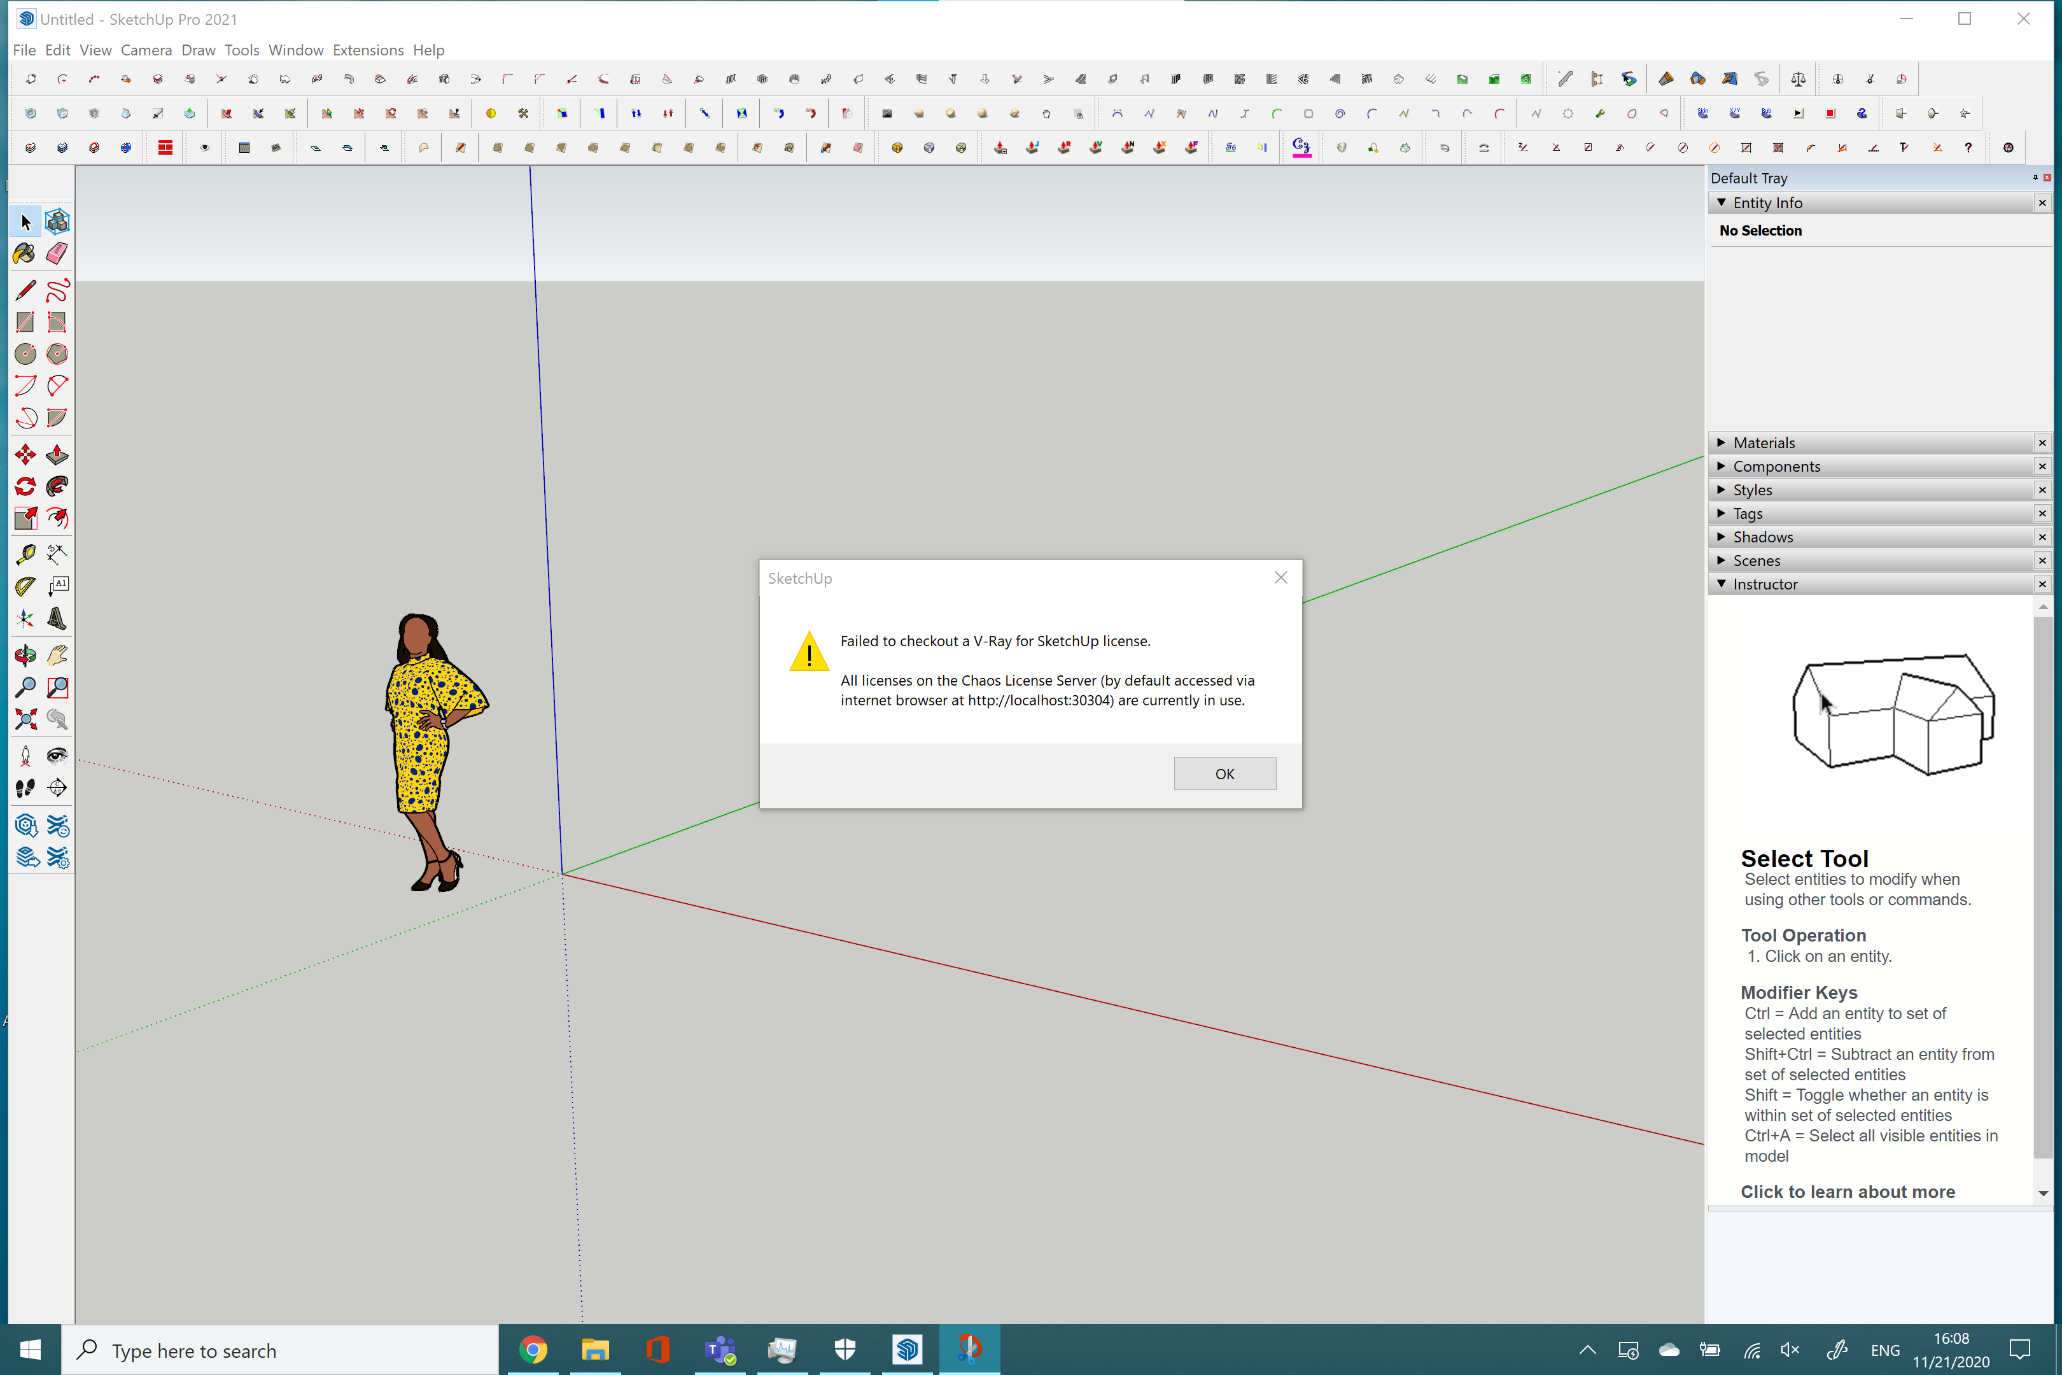Activate the Orbit tool

tap(25, 655)
